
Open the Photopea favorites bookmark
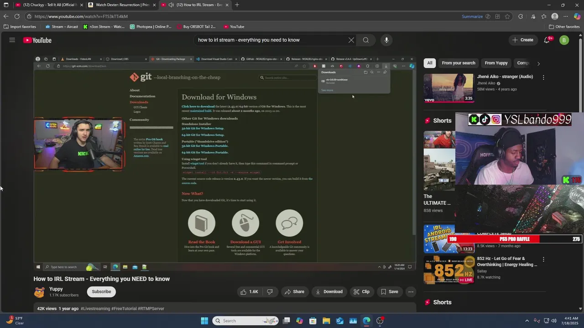[x=151, y=27]
